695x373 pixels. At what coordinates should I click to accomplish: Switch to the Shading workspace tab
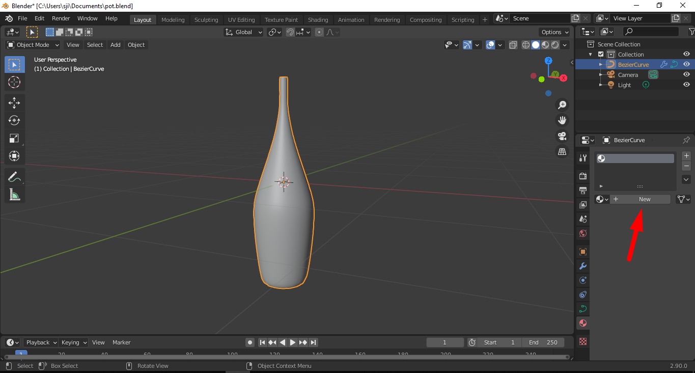(x=318, y=19)
